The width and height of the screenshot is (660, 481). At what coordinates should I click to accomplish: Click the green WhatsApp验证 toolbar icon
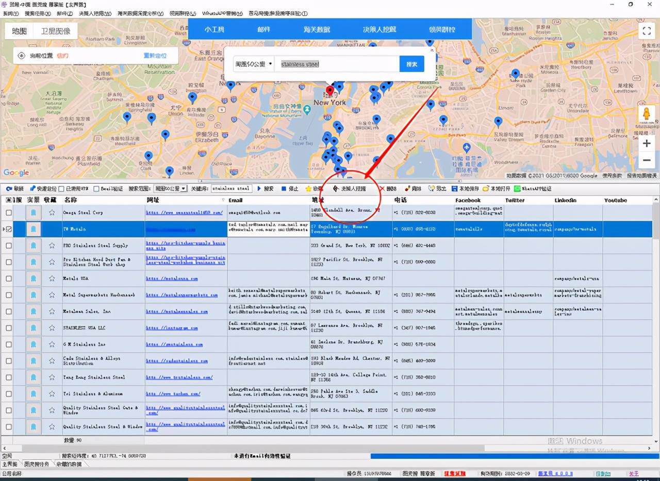(517, 189)
